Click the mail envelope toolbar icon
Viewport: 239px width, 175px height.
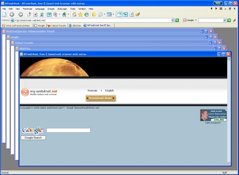click(x=101, y=14)
